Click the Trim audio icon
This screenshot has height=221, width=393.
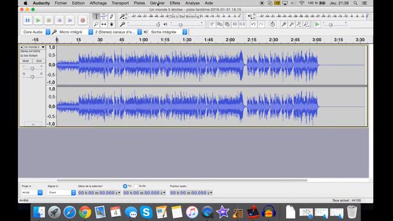point(235,25)
